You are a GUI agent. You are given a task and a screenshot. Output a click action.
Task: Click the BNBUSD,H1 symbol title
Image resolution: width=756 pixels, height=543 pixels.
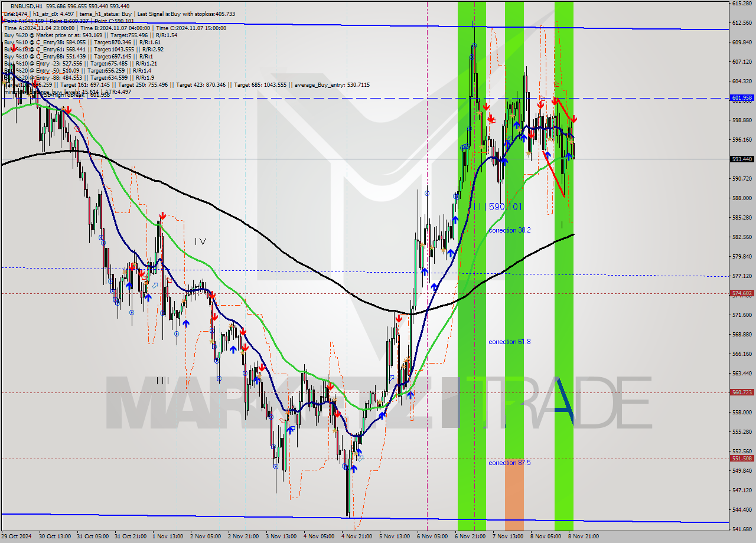pos(27,5)
